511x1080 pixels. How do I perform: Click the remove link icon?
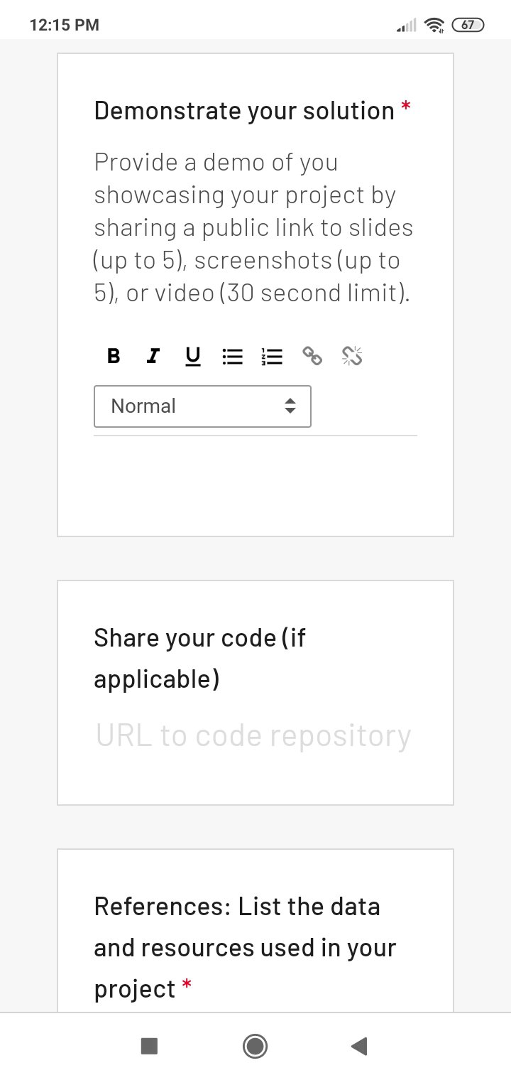[x=352, y=356]
